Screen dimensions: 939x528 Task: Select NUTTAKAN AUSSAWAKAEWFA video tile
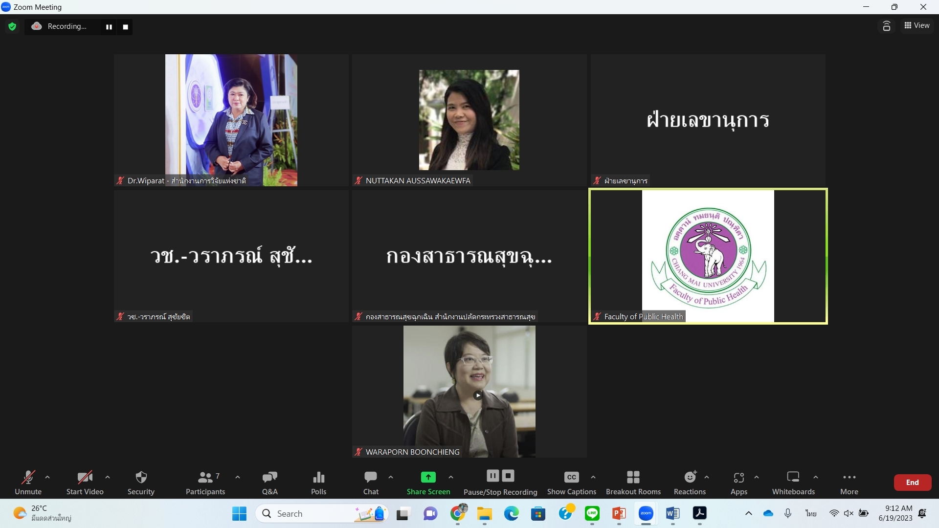click(x=469, y=120)
